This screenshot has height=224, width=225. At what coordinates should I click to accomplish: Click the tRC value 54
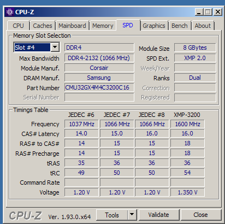[187, 173]
